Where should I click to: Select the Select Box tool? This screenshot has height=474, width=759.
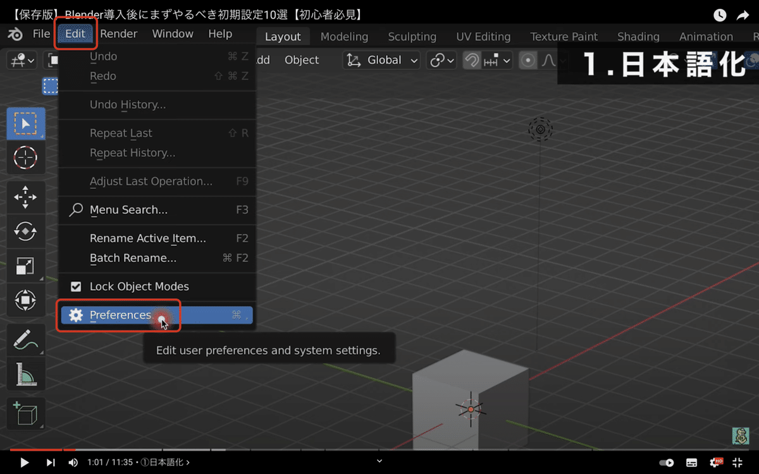(26, 123)
